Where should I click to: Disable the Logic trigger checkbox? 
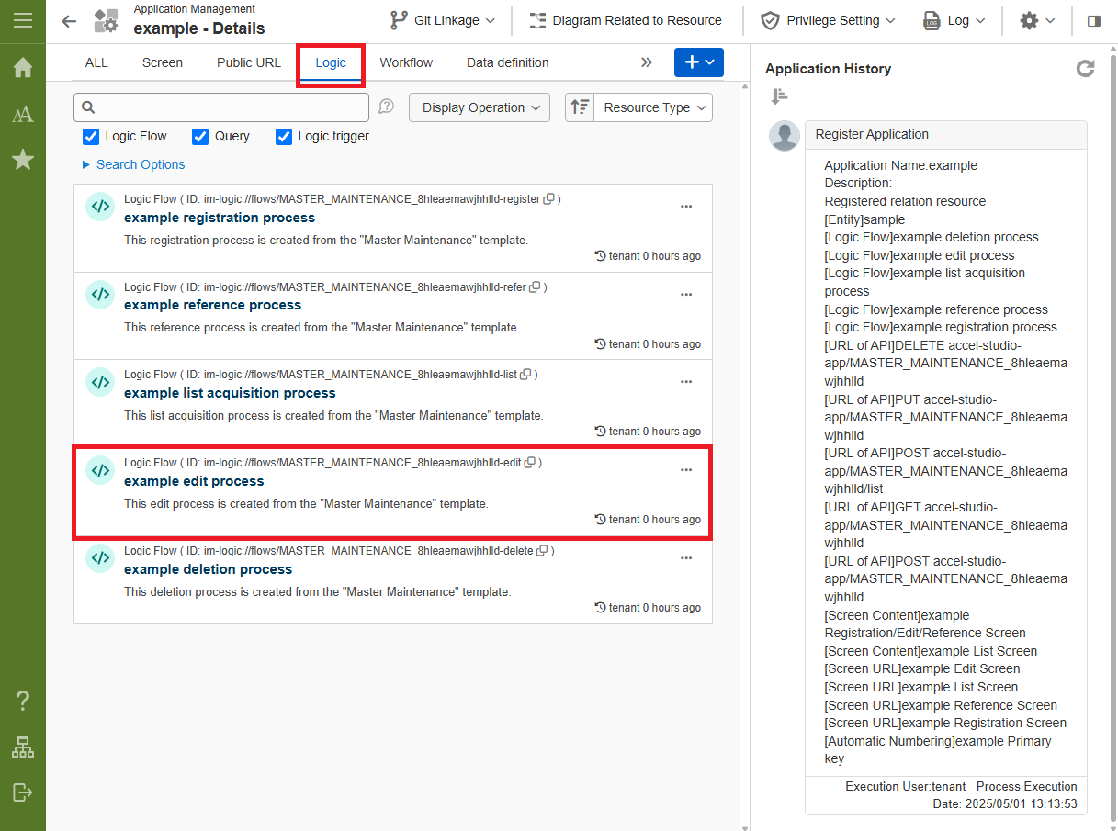(284, 136)
